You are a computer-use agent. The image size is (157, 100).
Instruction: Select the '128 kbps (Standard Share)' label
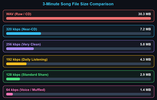click(x=27, y=74)
